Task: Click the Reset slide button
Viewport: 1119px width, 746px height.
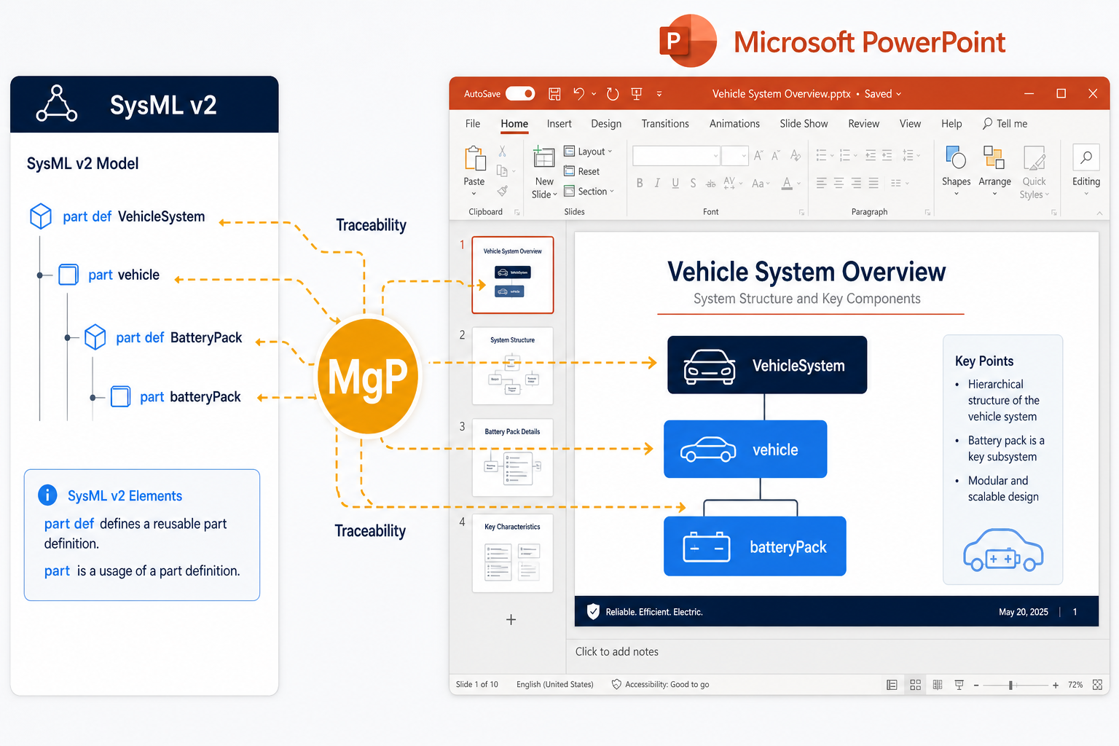Action: click(x=582, y=171)
